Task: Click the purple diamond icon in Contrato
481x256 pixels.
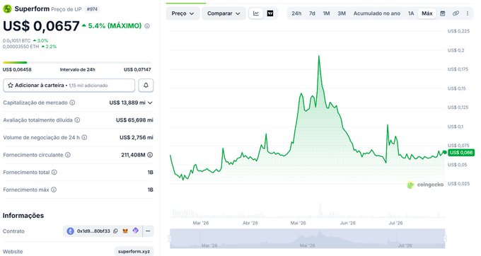Action: pos(136,231)
